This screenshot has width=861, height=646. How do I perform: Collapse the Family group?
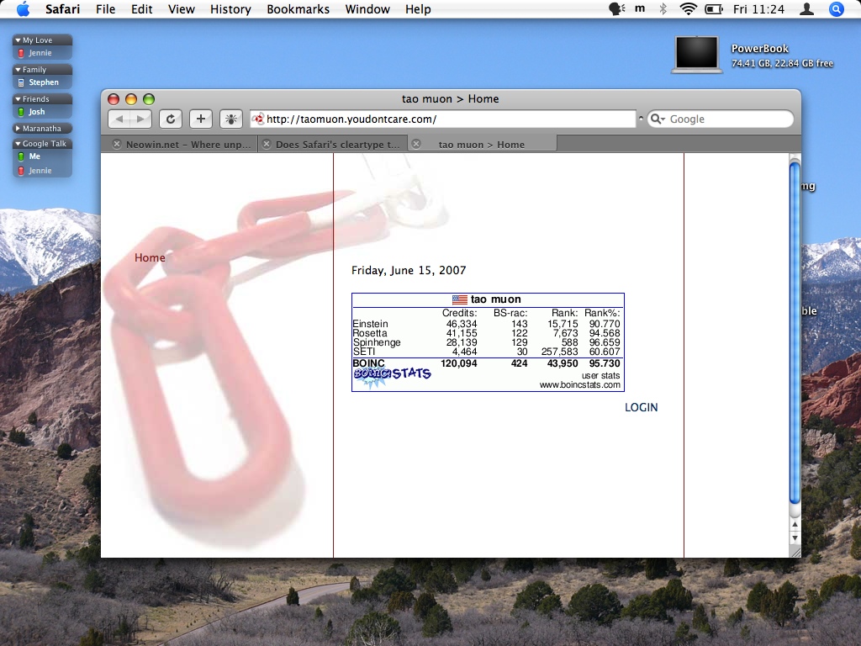18,70
